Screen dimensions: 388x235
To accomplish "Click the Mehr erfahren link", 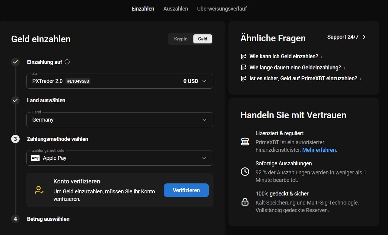I will coord(319,150).
